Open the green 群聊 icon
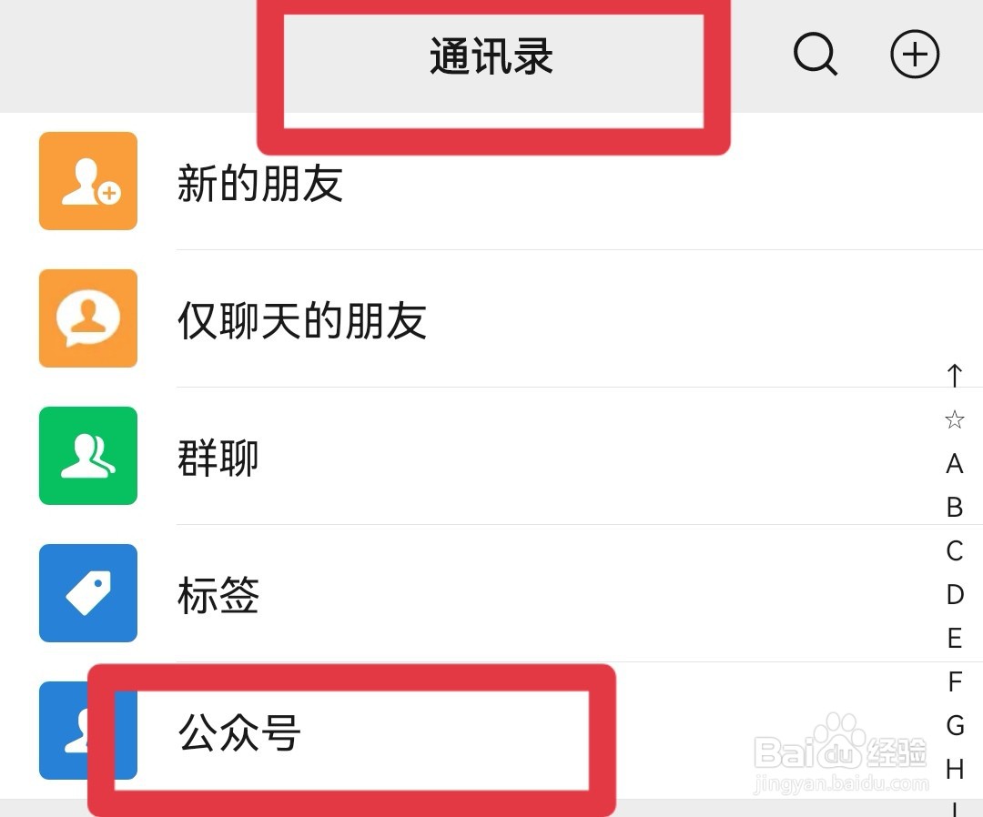 (88, 456)
